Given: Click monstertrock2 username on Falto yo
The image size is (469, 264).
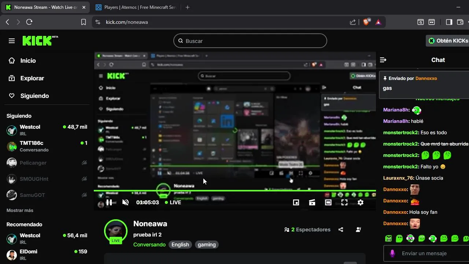Looking at the screenshot, I should click(x=401, y=166).
